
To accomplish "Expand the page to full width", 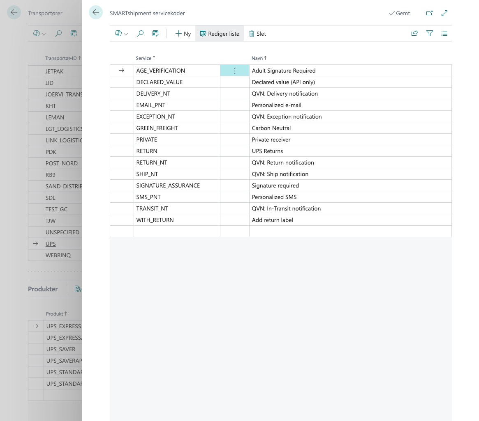I will pyautogui.click(x=444, y=13).
